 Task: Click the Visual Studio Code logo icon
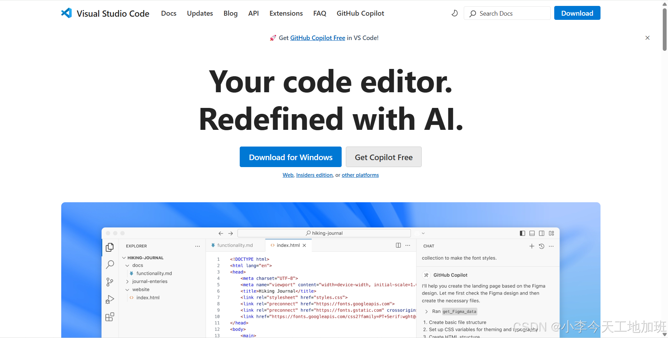[x=66, y=13]
